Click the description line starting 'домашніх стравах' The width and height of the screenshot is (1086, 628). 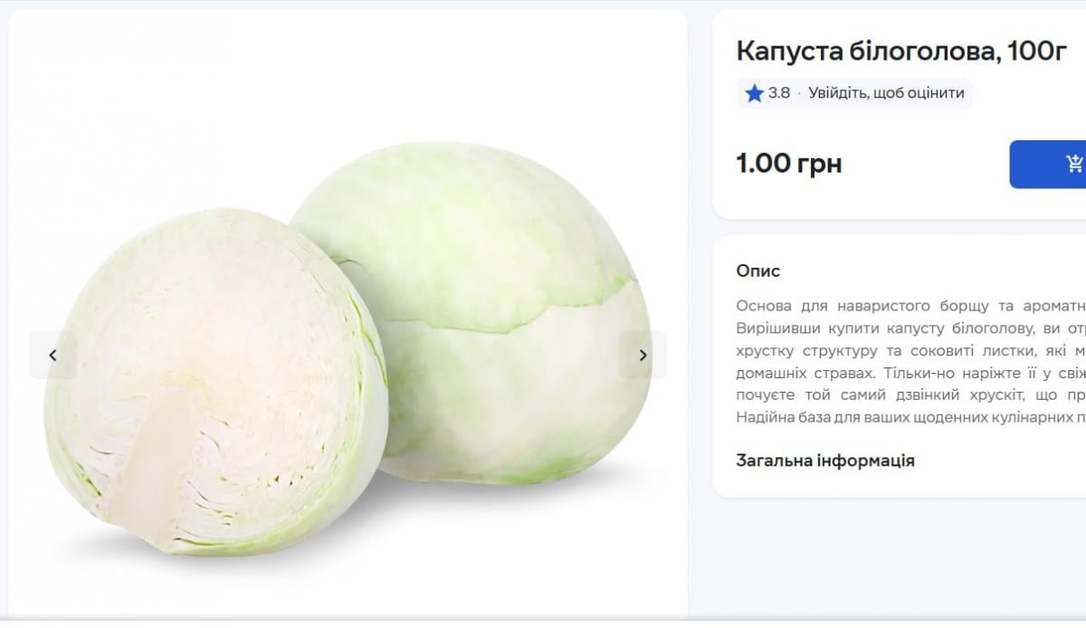[x=911, y=373]
